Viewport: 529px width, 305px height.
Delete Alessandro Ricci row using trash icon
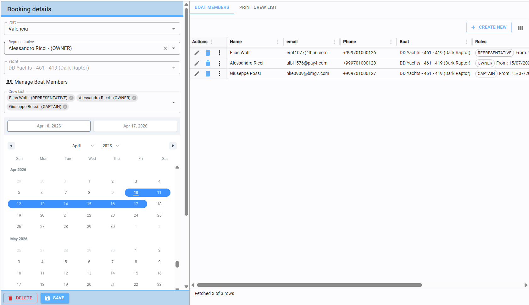tap(208, 63)
